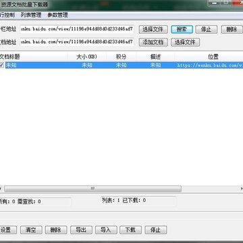This screenshot has width=243, height=243.
Task: Close the downloader window
Action: click(x=238, y=3)
